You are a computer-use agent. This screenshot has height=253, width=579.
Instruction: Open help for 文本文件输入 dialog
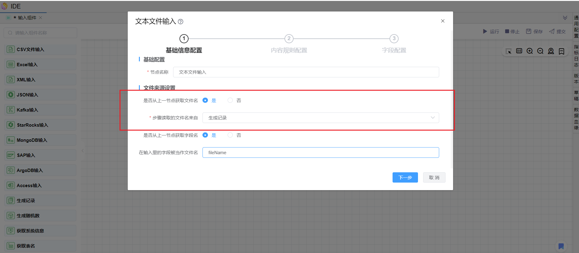[180, 21]
